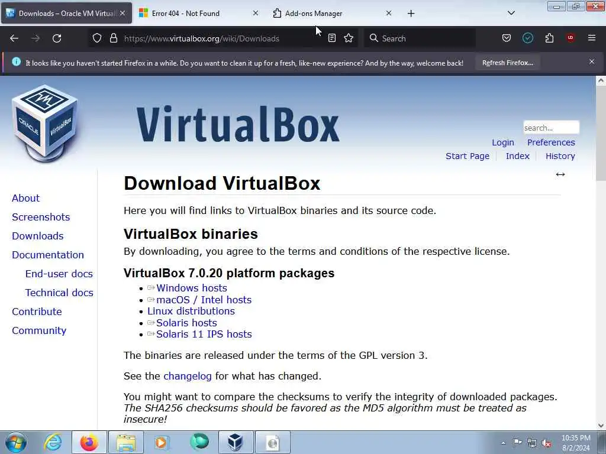
Task: Click the padlock site security icon
Action: (x=113, y=38)
